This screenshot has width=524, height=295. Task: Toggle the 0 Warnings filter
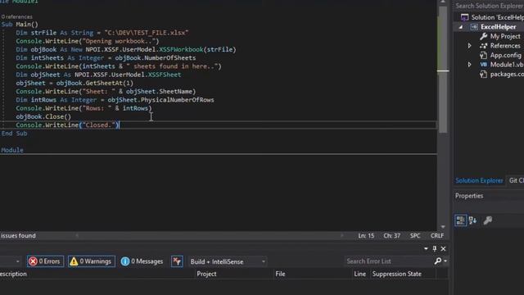pyautogui.click(x=91, y=261)
